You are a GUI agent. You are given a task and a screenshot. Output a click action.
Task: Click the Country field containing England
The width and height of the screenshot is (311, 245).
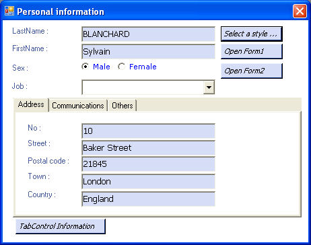pos(148,199)
